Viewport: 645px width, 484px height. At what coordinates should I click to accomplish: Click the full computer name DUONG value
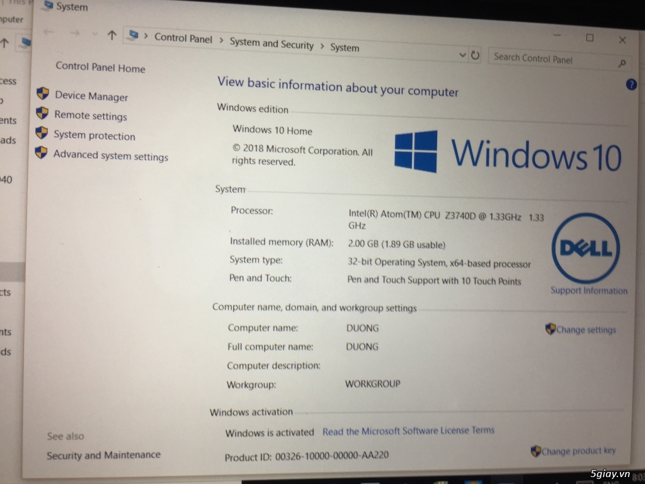pos(362,347)
